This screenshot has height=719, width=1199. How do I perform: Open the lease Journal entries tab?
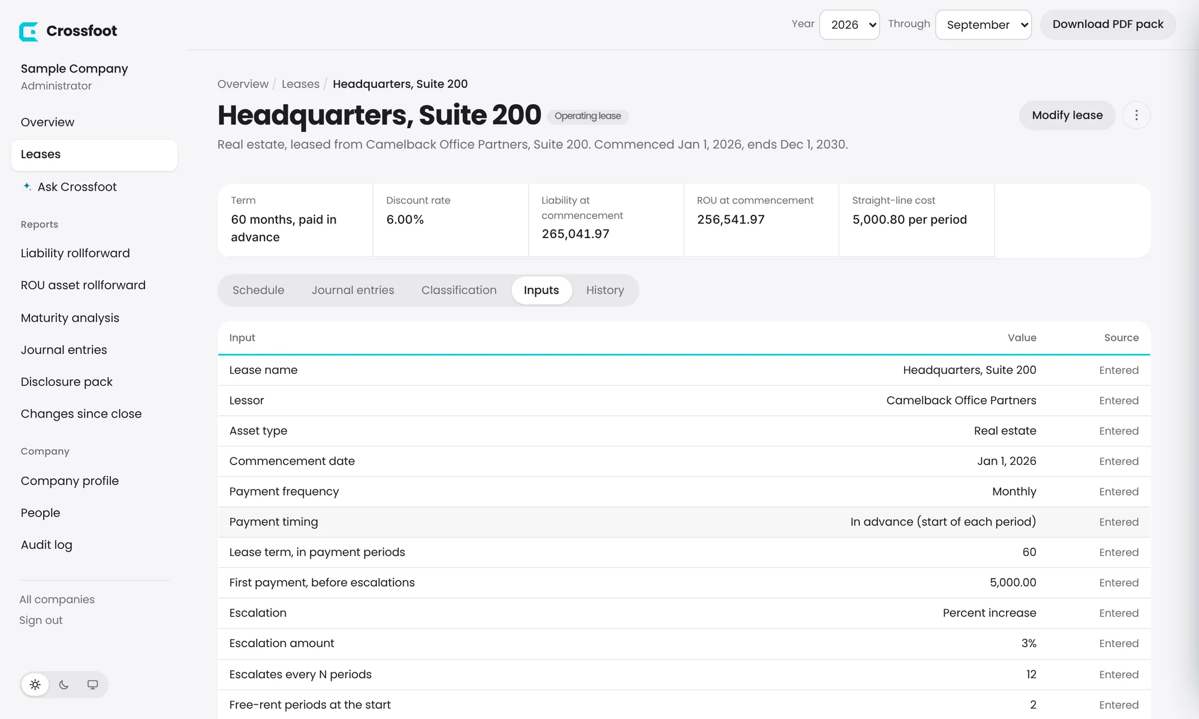coord(353,290)
